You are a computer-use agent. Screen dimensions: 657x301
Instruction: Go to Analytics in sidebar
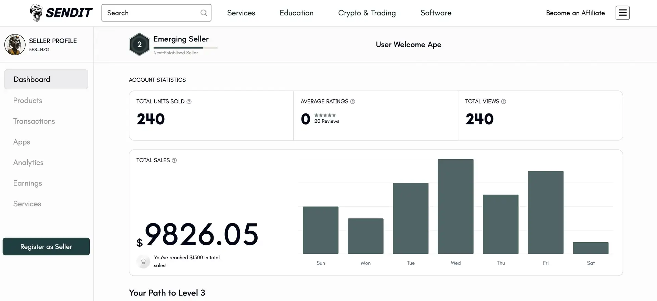tap(28, 163)
